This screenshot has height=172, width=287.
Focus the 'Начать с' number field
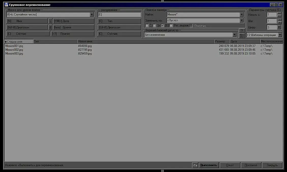(x=272, y=15)
